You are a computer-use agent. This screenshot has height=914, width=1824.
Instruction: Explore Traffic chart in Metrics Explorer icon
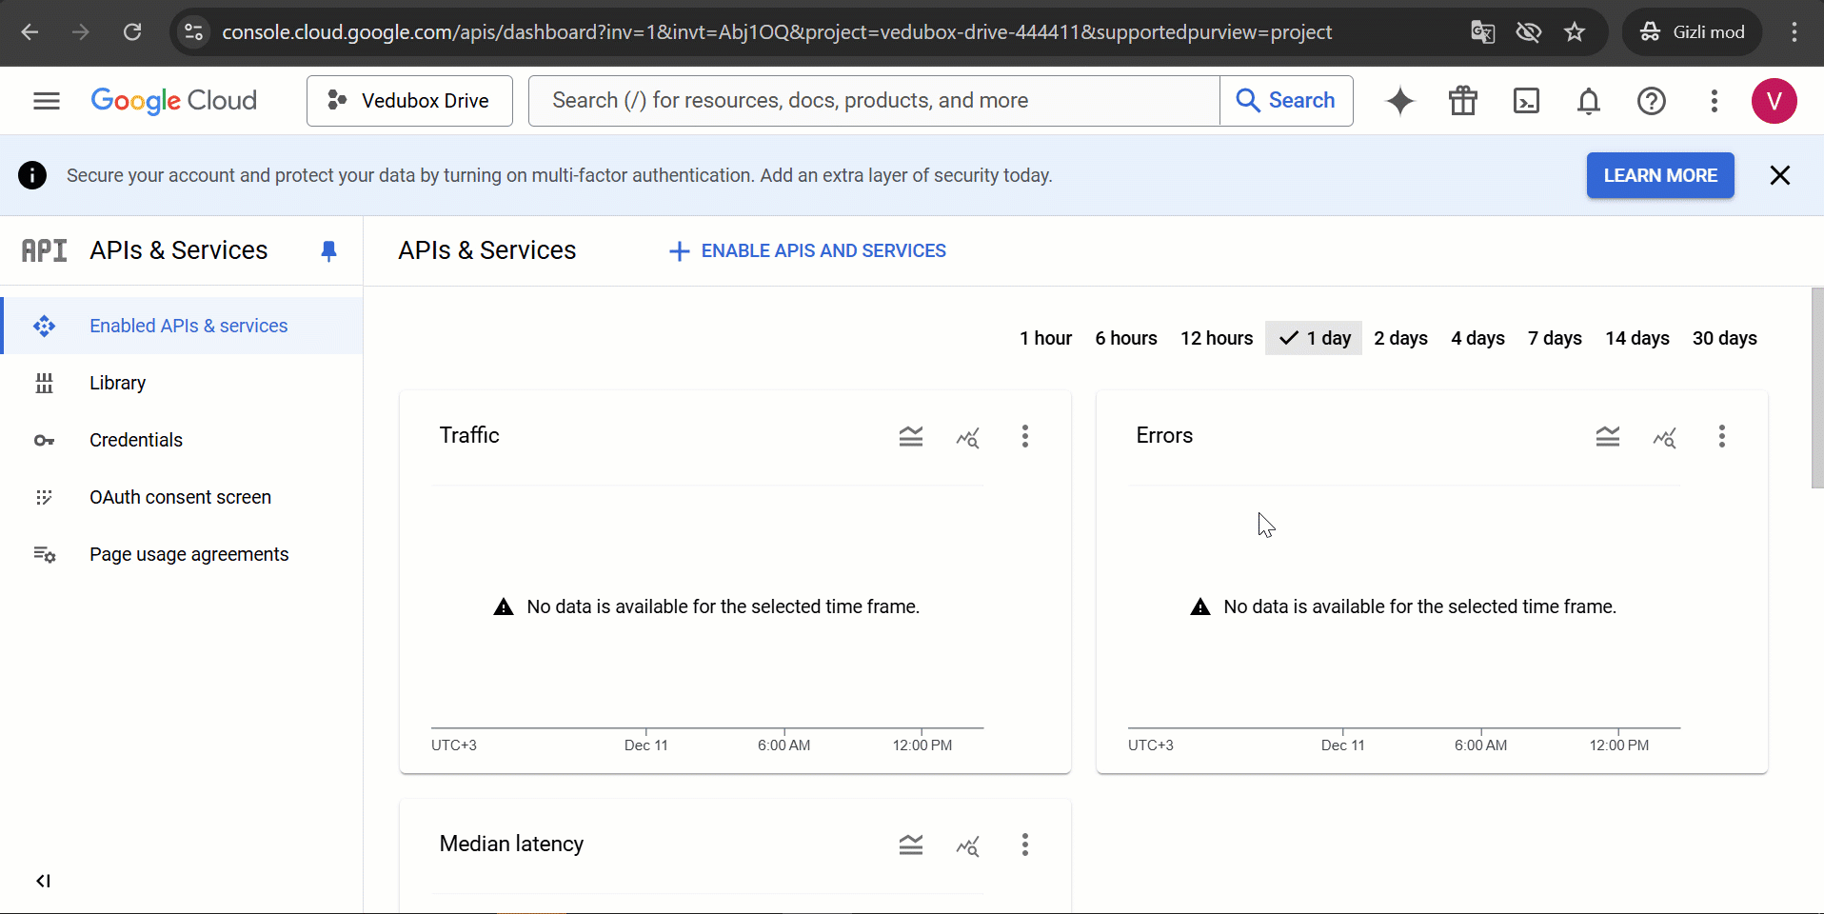pyautogui.click(x=968, y=437)
